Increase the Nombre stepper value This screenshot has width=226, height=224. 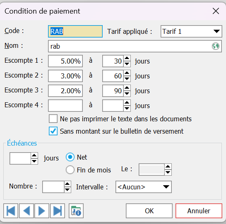tap(67, 184)
